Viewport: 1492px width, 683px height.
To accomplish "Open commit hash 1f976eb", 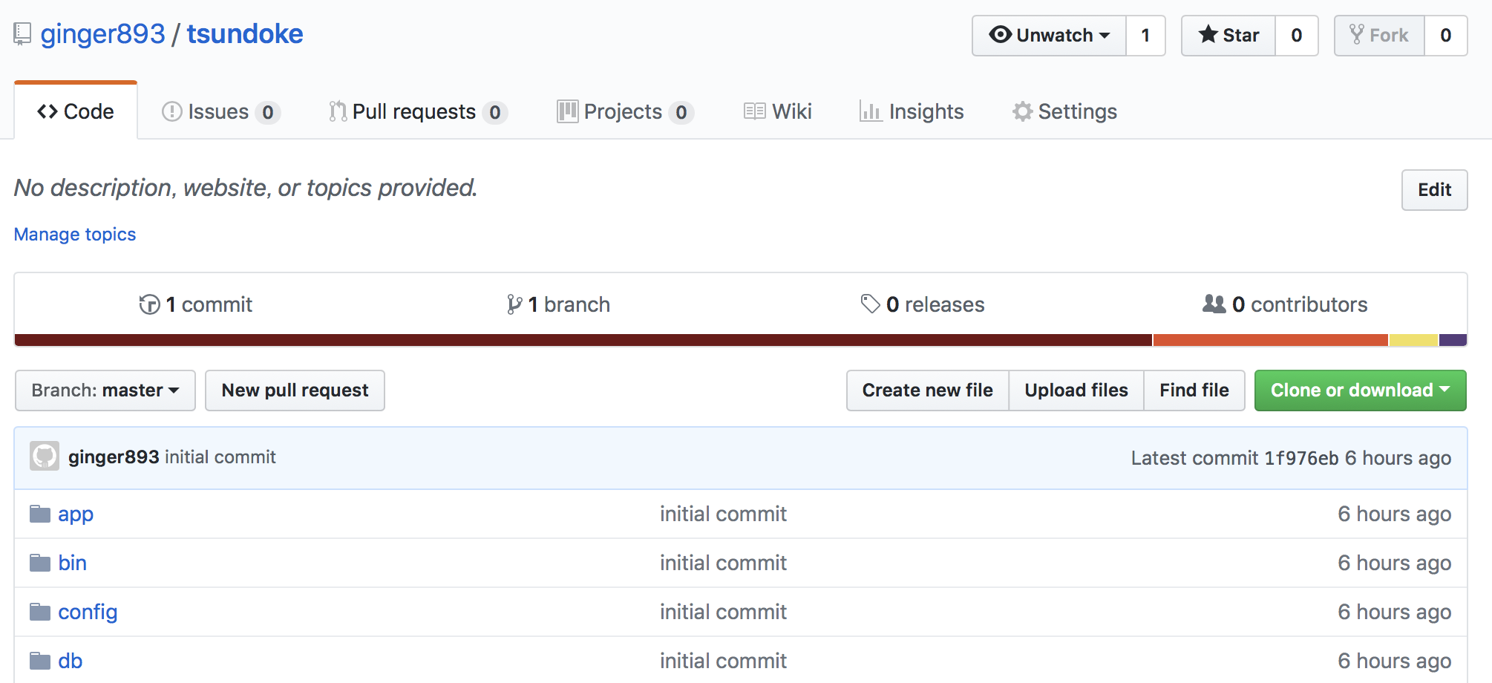I will tap(1301, 458).
